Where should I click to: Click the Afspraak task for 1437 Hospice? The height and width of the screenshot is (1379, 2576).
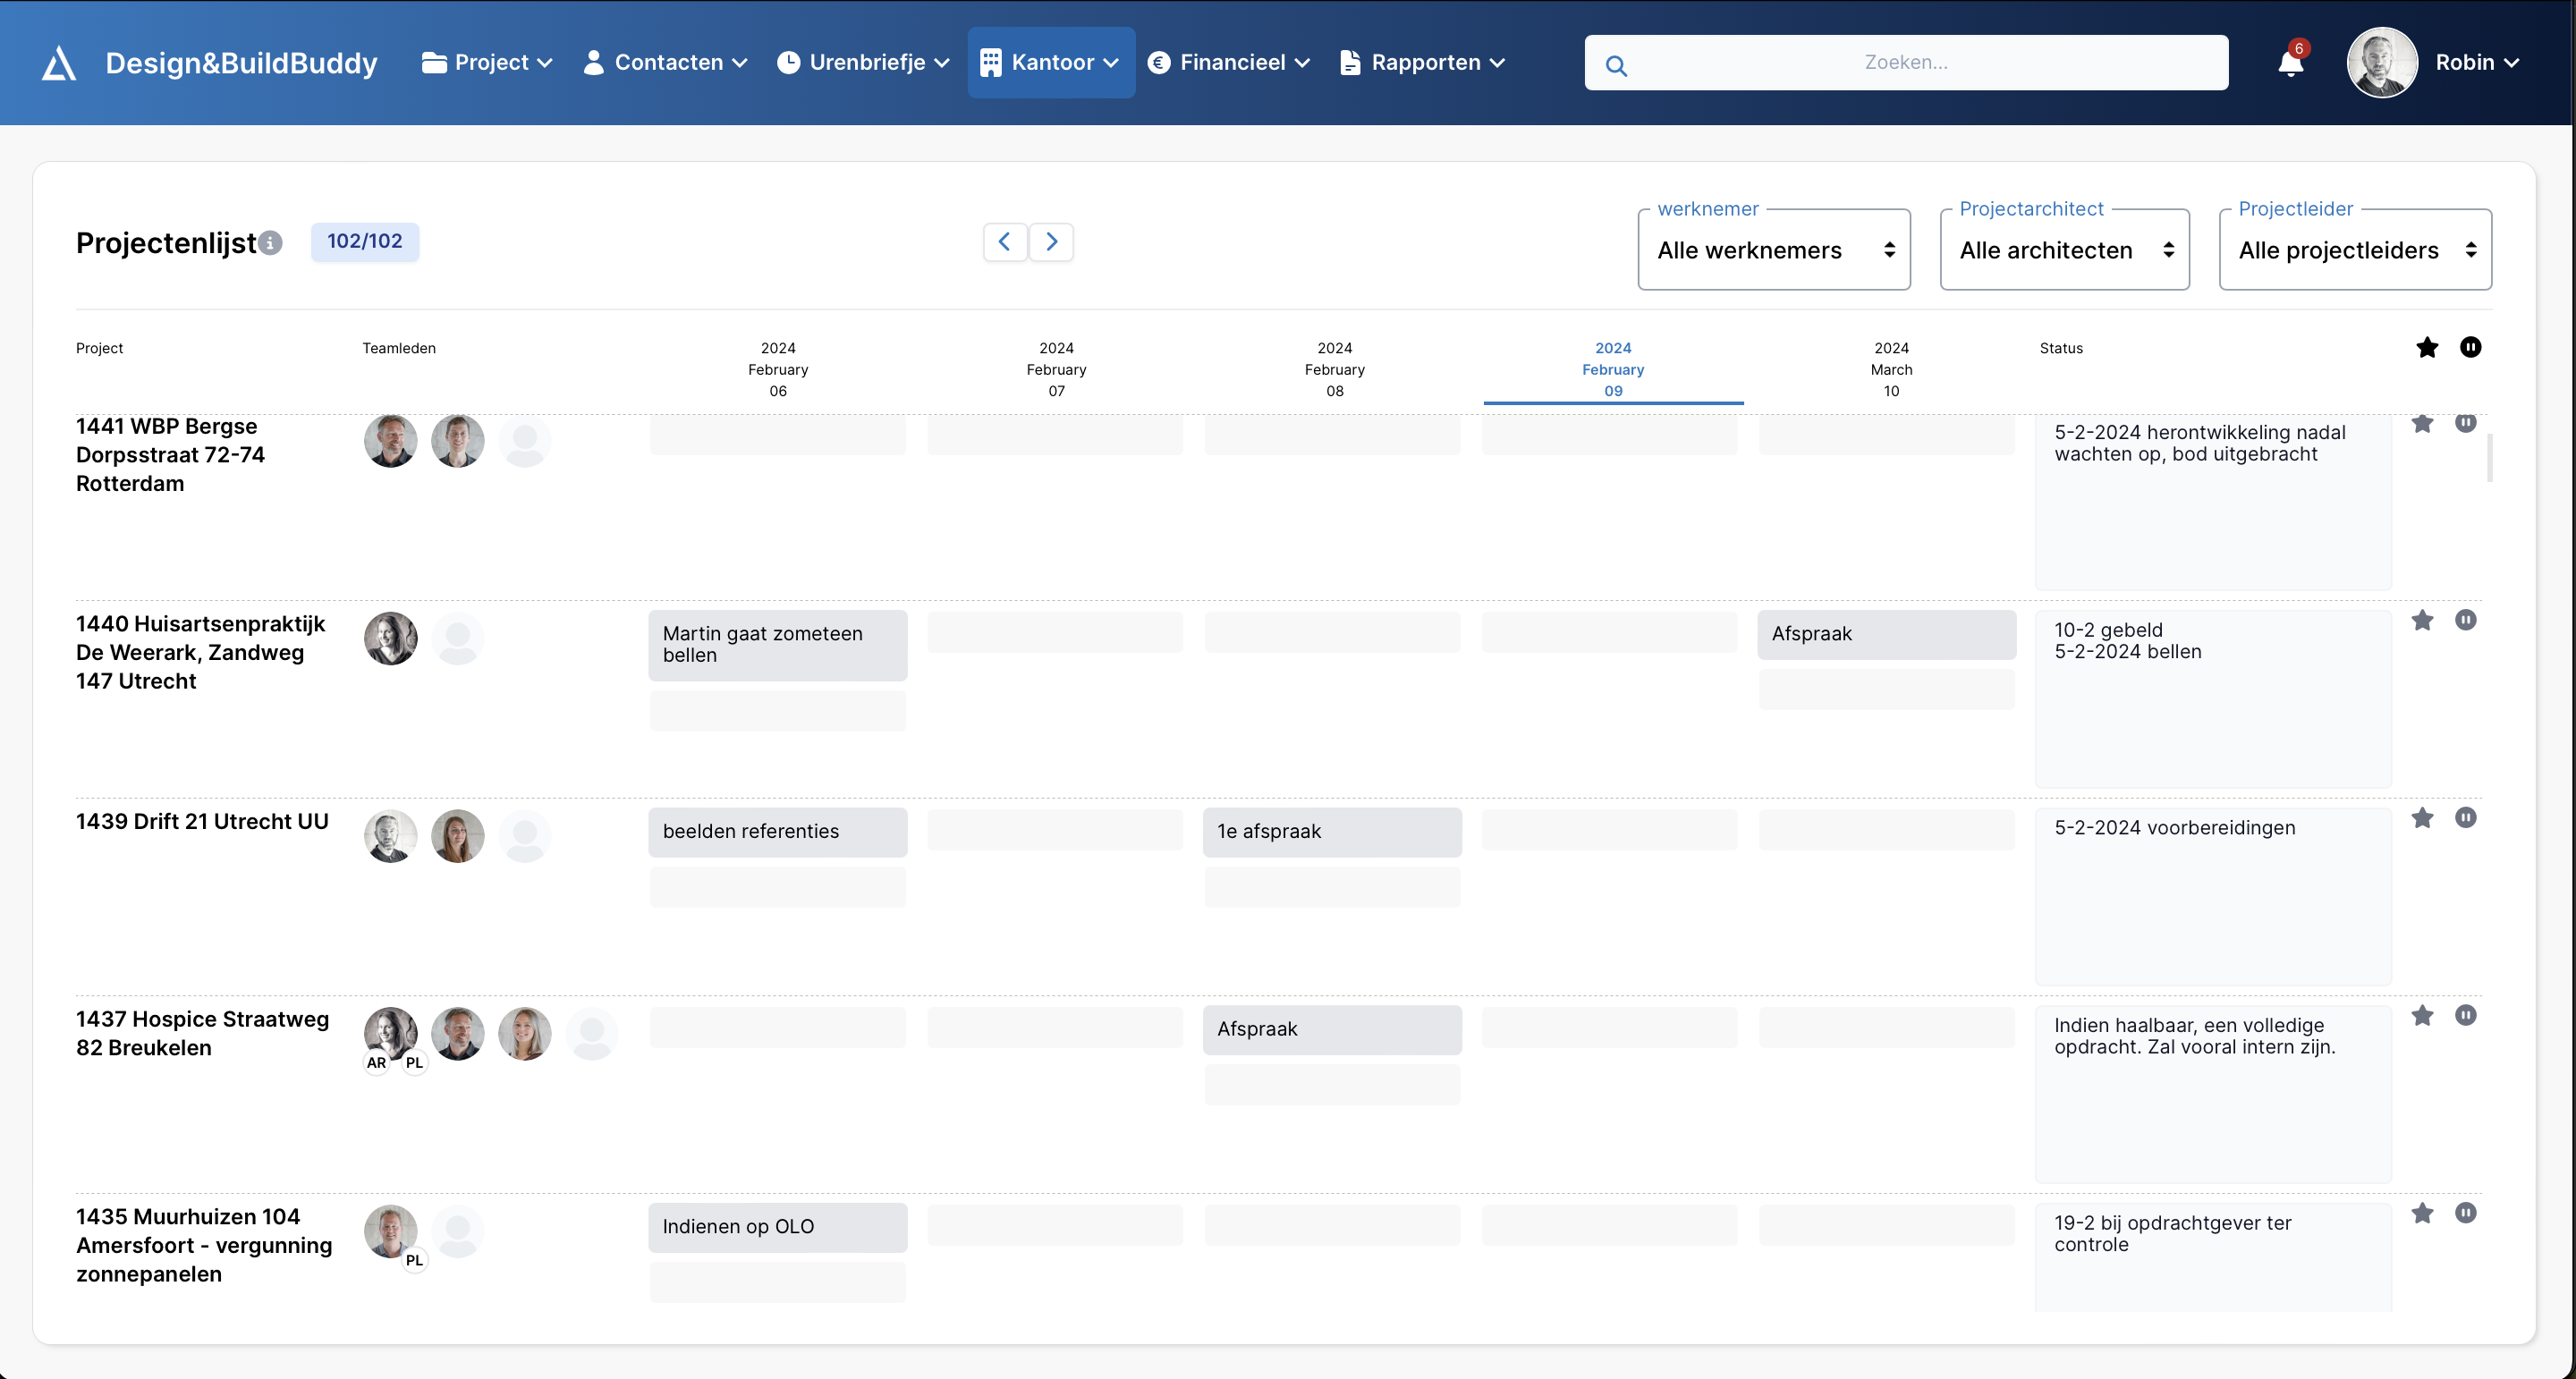click(x=1332, y=1029)
